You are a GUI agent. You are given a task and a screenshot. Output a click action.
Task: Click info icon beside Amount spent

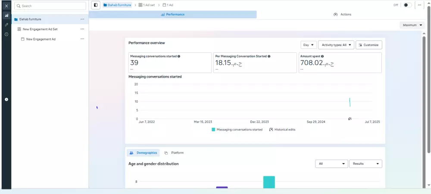pyautogui.click(x=322, y=56)
